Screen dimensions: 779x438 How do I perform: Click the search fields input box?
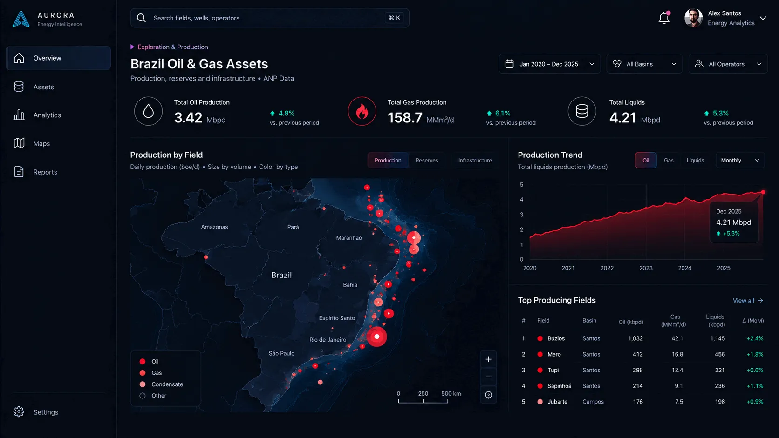coord(270,18)
